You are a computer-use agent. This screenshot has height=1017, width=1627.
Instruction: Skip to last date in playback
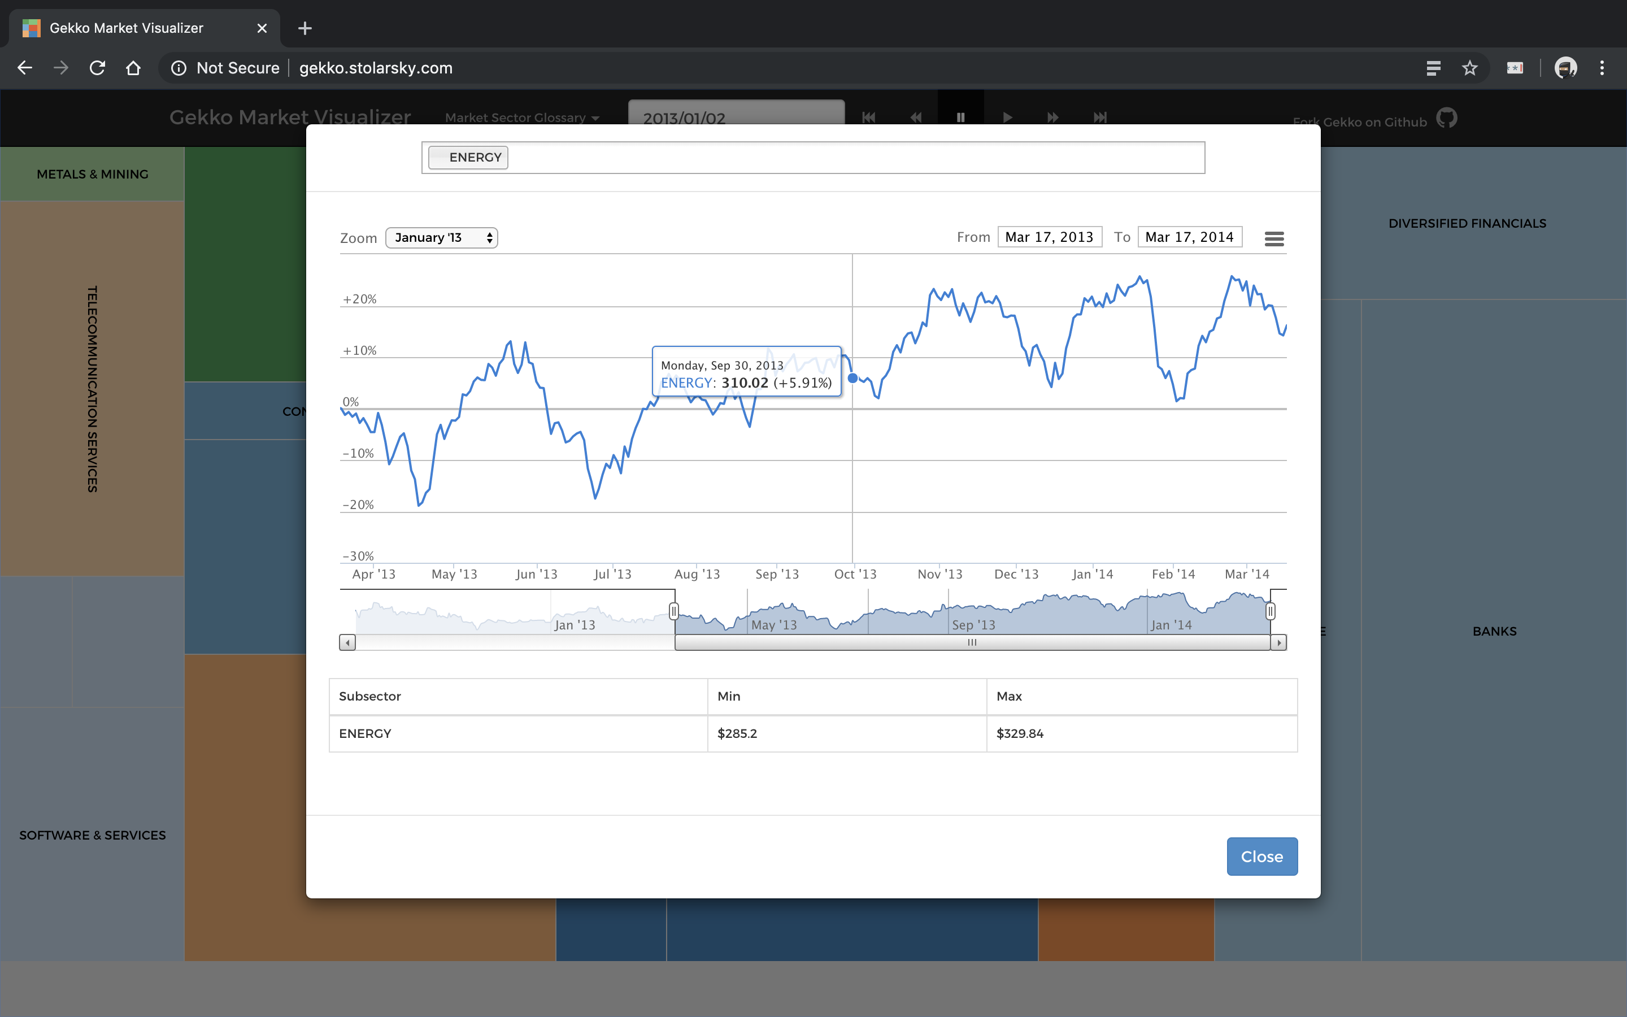[1100, 118]
